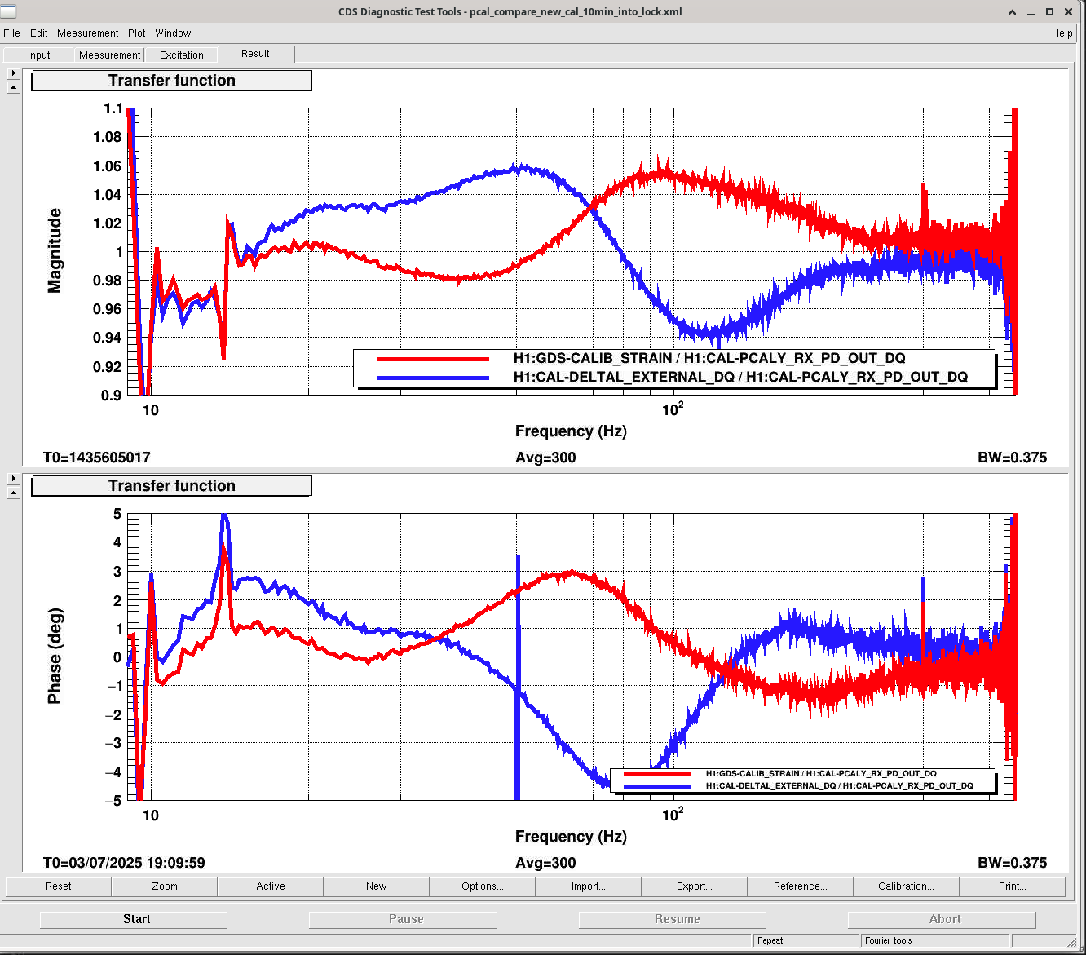This screenshot has width=1086, height=955.
Task: Click the New button
Action: click(x=377, y=886)
